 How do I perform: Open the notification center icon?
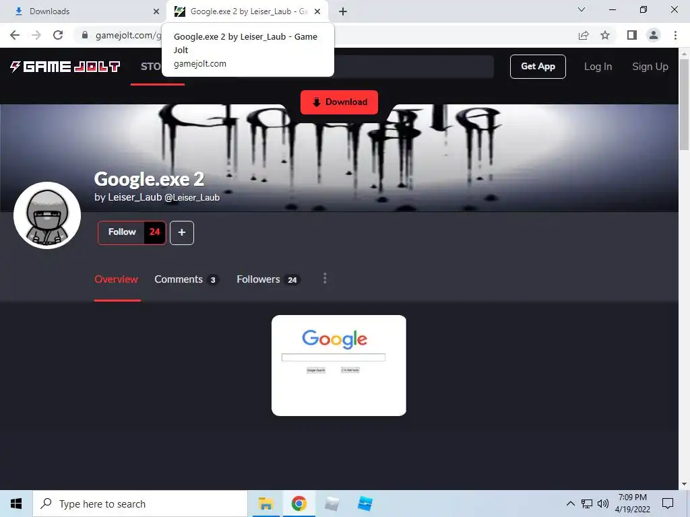click(x=668, y=504)
